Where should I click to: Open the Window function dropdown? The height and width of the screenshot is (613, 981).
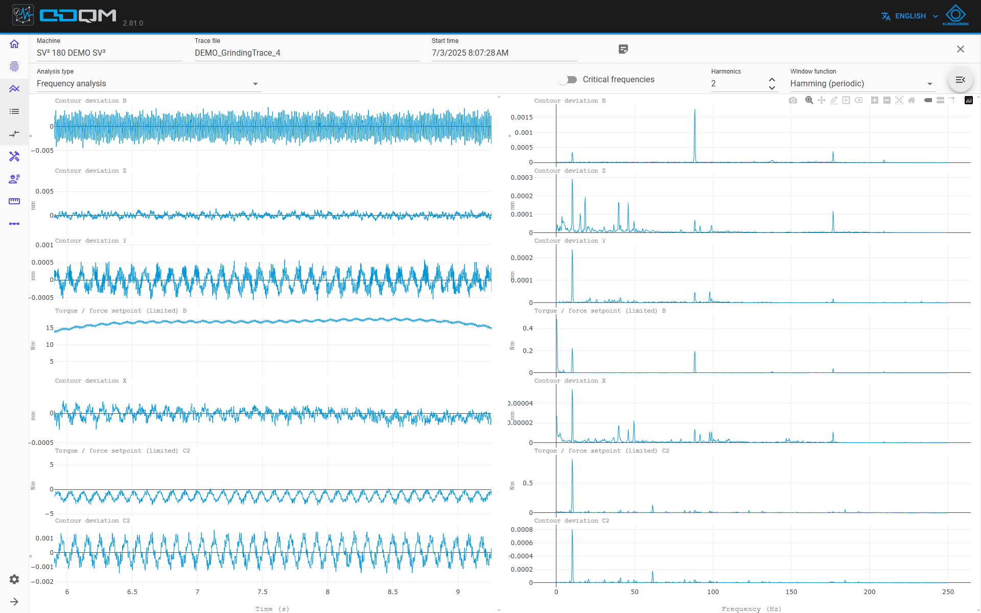coord(862,84)
